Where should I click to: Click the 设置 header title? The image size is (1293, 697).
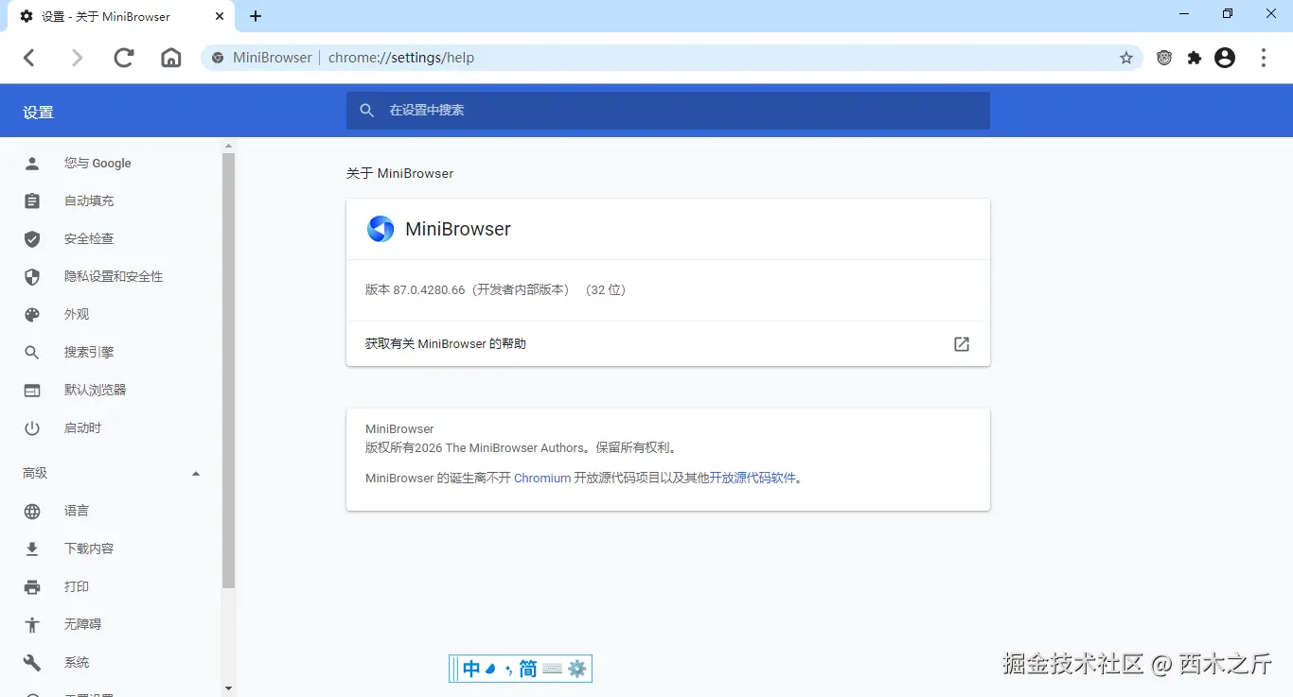39,113
